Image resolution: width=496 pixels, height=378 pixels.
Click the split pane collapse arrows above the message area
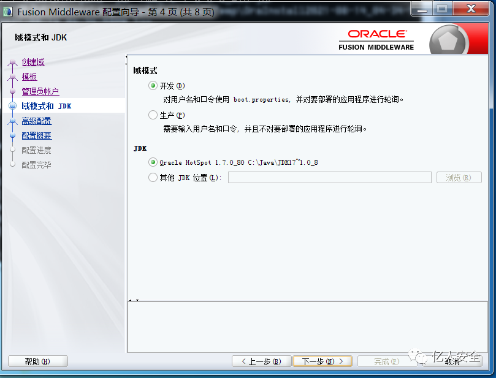tap(134, 300)
